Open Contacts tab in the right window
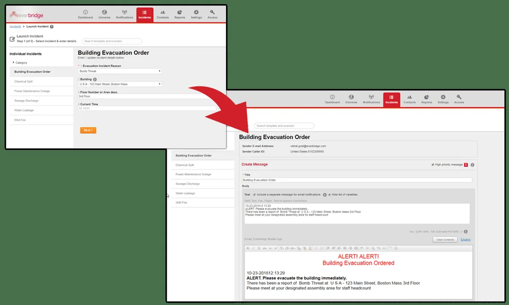The height and width of the screenshot is (305, 509). pyautogui.click(x=409, y=100)
